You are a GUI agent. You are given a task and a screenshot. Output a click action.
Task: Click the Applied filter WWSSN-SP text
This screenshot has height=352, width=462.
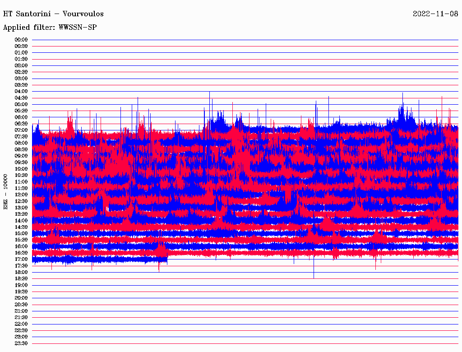(x=50, y=28)
